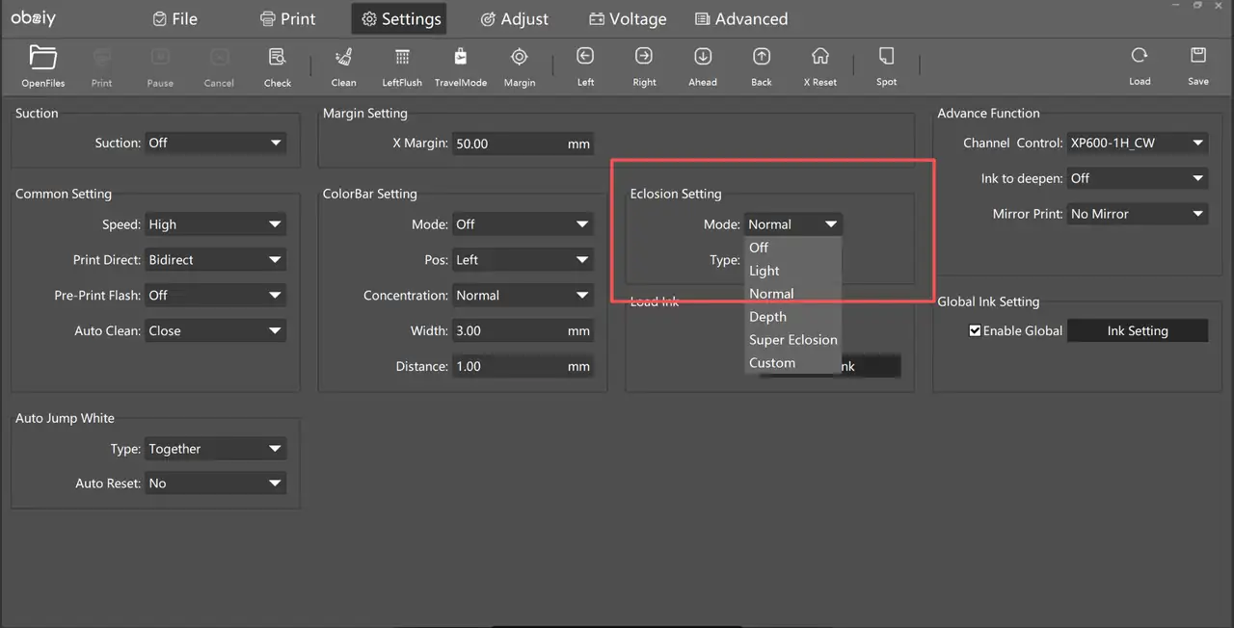The image size is (1234, 628).
Task: Open the Print Direct dropdown
Action: (216, 260)
